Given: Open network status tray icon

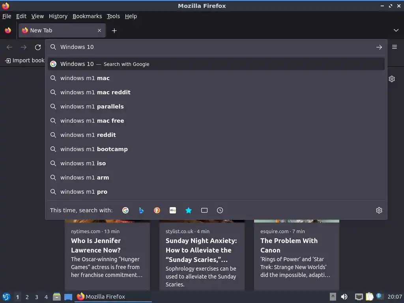Looking at the screenshot, I should (359, 297).
